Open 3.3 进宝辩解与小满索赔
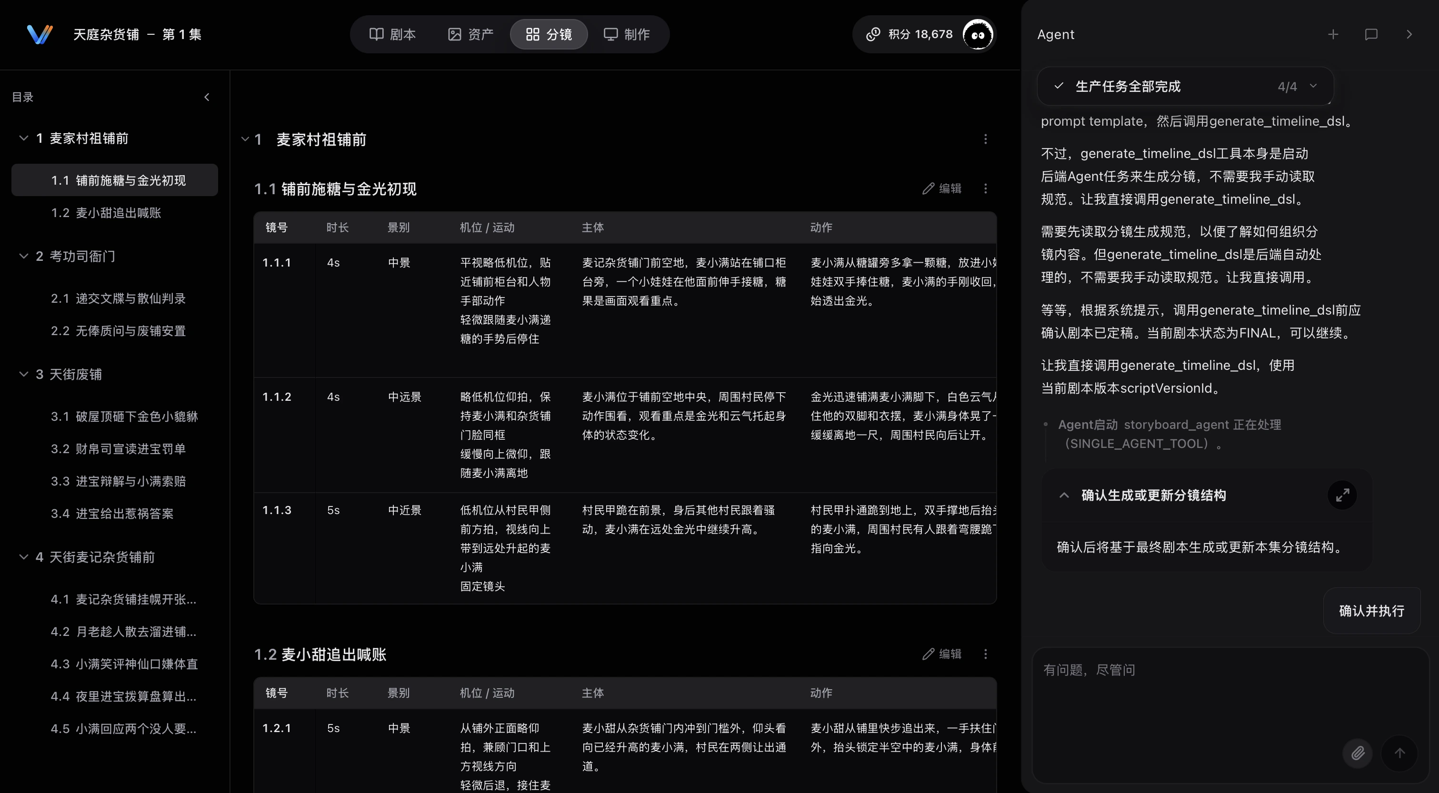Image resolution: width=1439 pixels, height=793 pixels. (x=114, y=481)
